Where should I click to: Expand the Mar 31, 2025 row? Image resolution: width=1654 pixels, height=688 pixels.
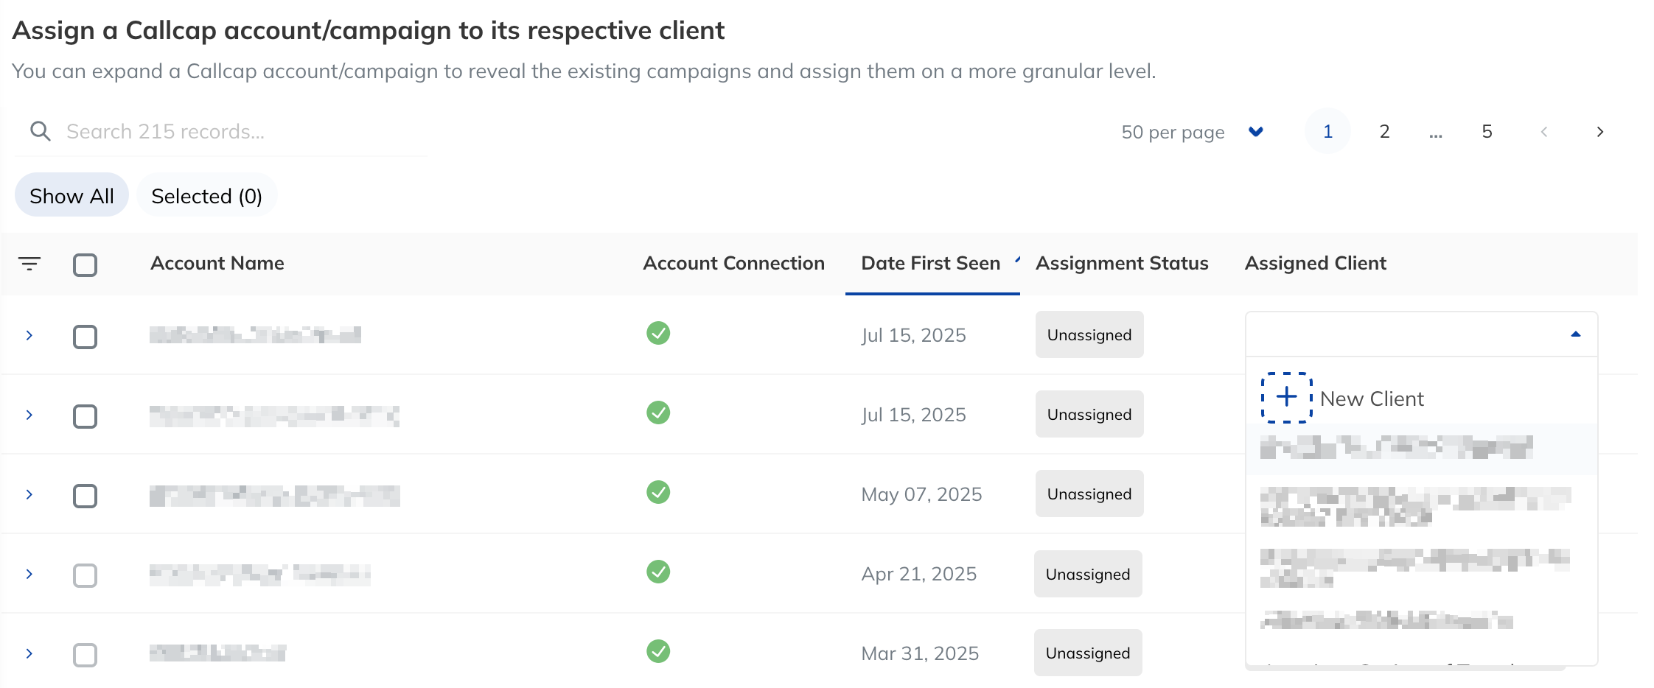[x=29, y=653]
